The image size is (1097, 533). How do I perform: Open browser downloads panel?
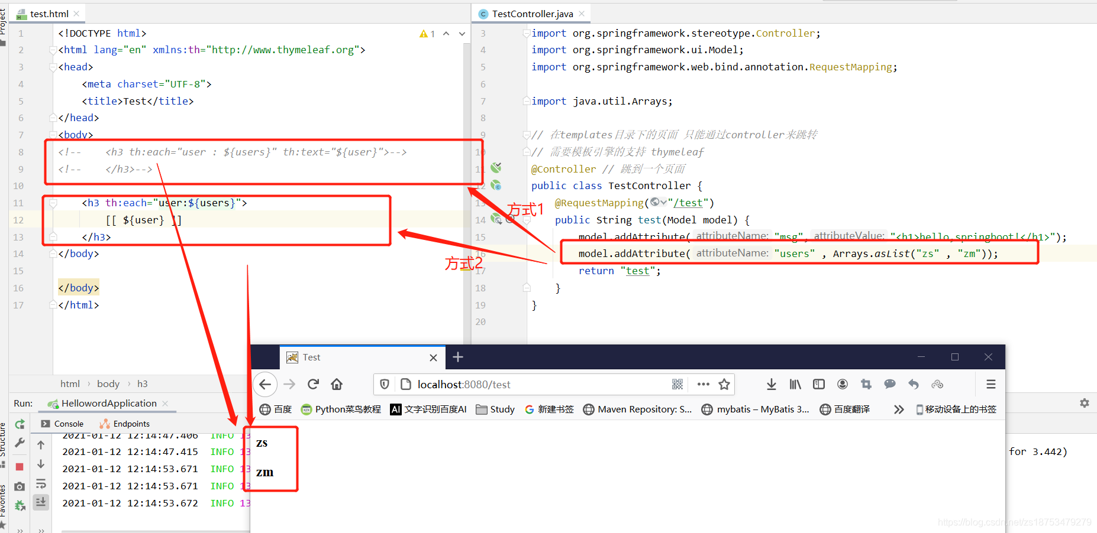coord(772,384)
